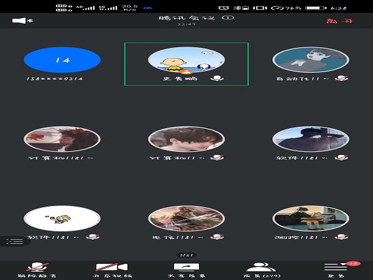Turn on camera with 开启视频
373x280 pixels.
coord(109,268)
